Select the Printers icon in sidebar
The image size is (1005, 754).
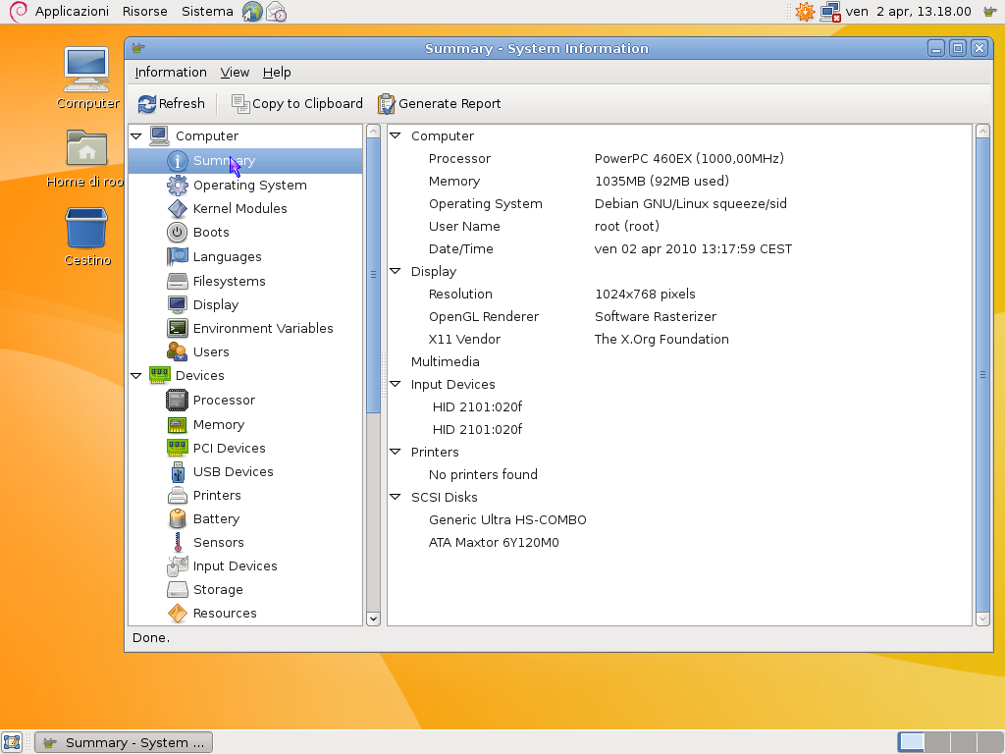(178, 496)
